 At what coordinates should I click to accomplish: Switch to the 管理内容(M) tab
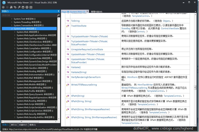[97, 12]
